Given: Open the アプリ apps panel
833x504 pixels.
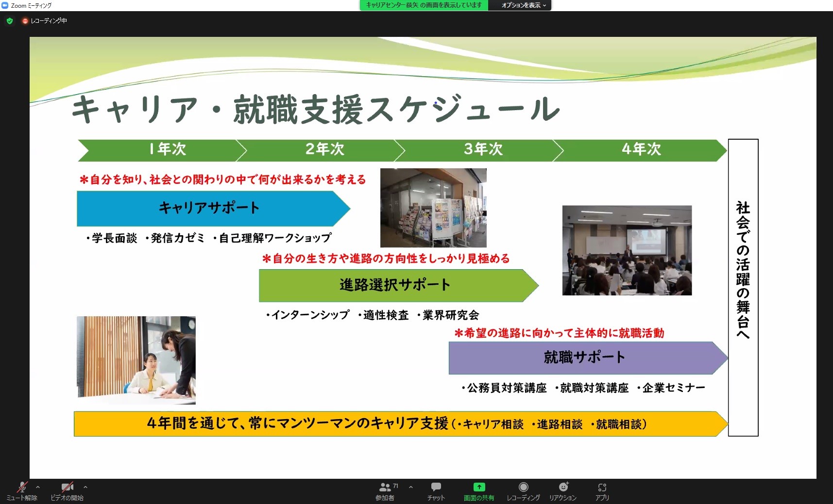Looking at the screenshot, I should tap(602, 491).
